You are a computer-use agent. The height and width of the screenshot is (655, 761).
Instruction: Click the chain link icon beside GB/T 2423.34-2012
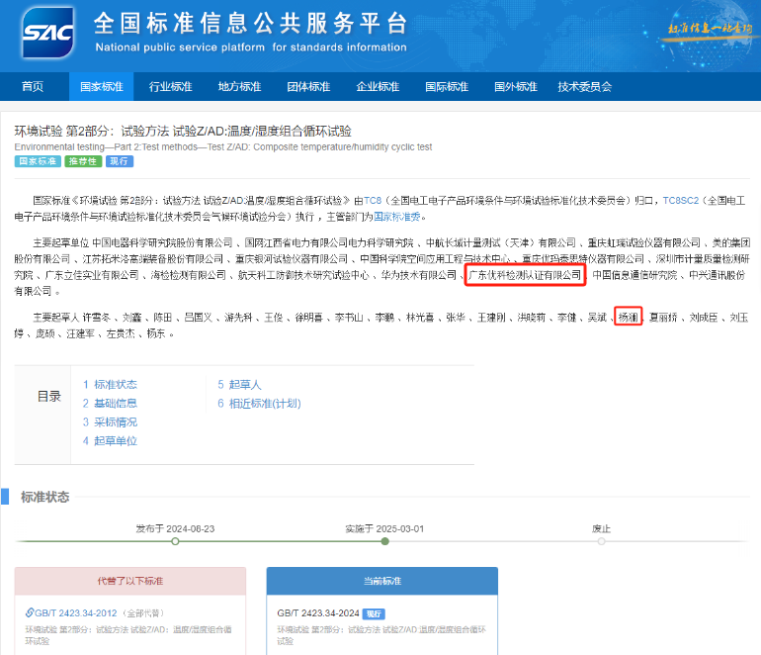coord(27,613)
